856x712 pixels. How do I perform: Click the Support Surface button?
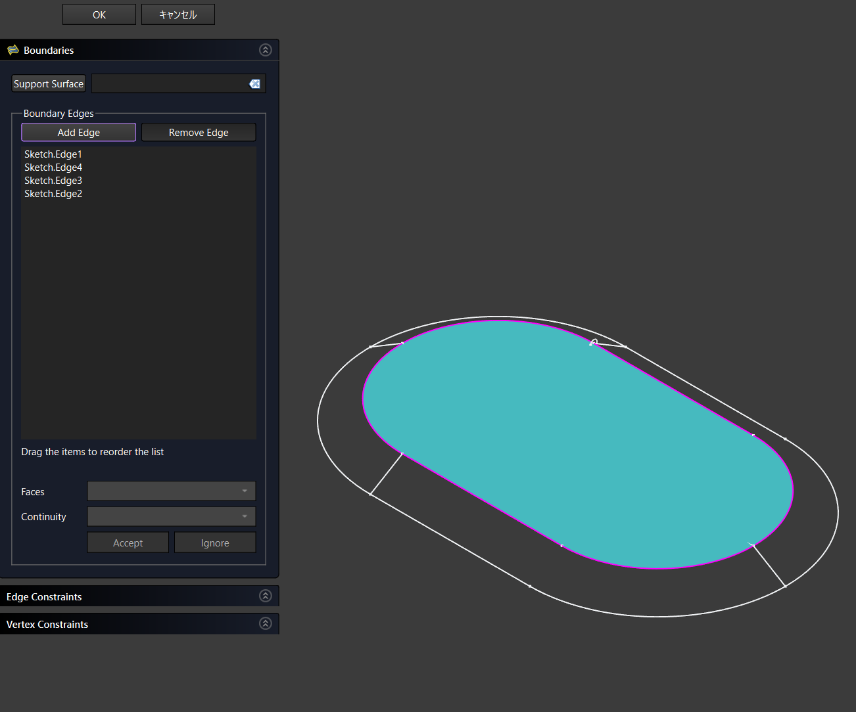pos(49,84)
